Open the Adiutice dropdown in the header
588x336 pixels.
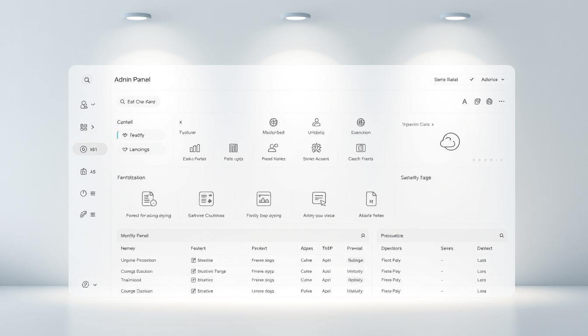point(493,80)
